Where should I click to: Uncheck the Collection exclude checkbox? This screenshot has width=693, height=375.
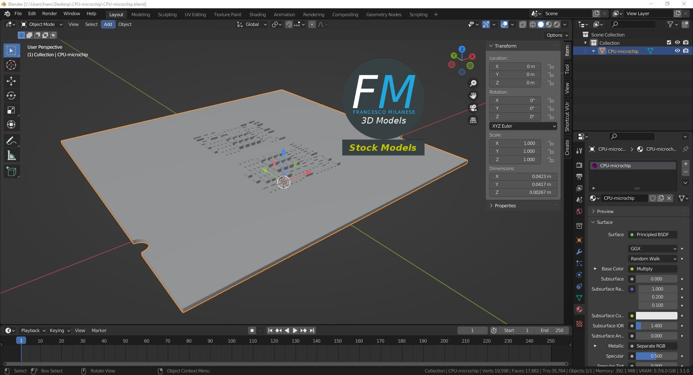point(669,43)
